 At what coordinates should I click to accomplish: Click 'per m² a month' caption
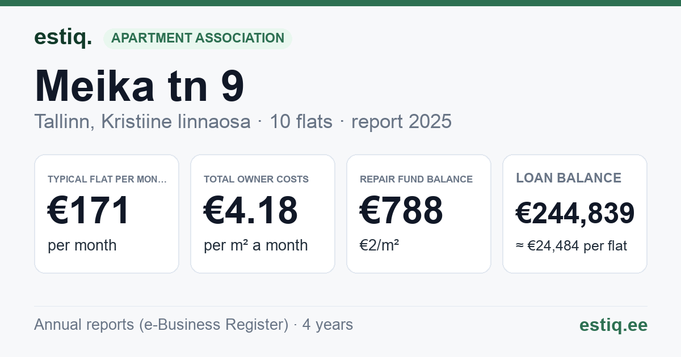256,245
